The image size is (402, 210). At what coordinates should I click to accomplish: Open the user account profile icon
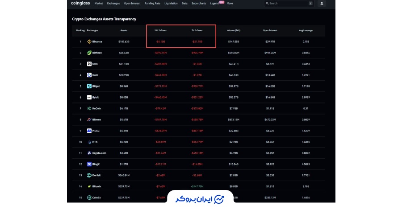tap(322, 3)
